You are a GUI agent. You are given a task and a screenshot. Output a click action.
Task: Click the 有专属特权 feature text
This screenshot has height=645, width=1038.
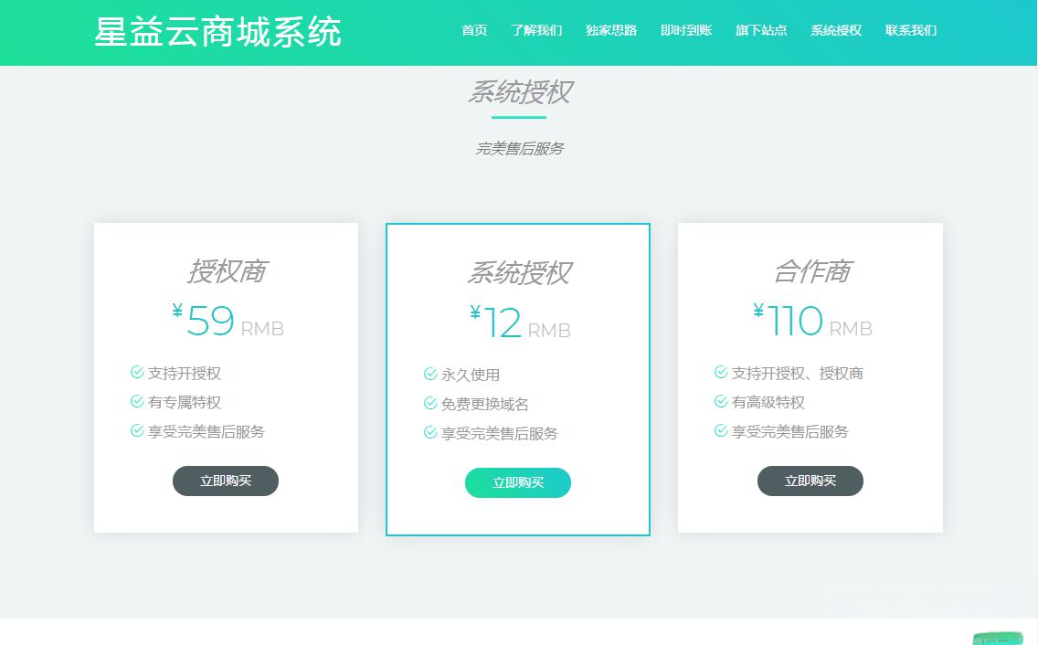click(184, 402)
